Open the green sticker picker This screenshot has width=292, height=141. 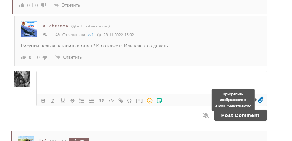coord(159,100)
